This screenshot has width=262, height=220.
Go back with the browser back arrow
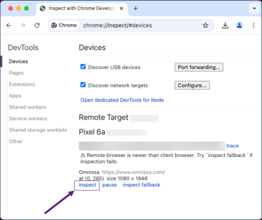9,25
